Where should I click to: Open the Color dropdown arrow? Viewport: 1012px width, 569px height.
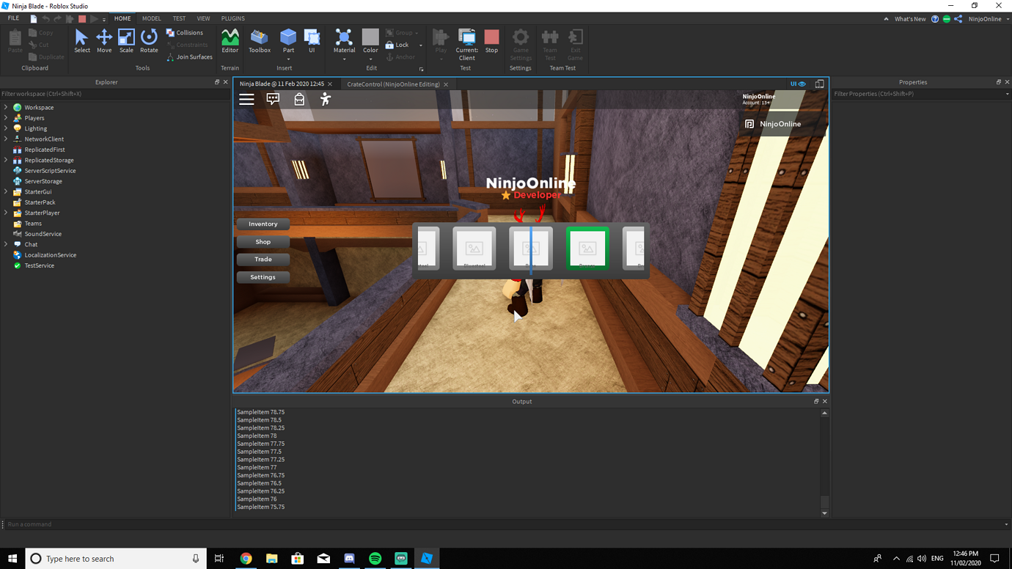(x=370, y=59)
